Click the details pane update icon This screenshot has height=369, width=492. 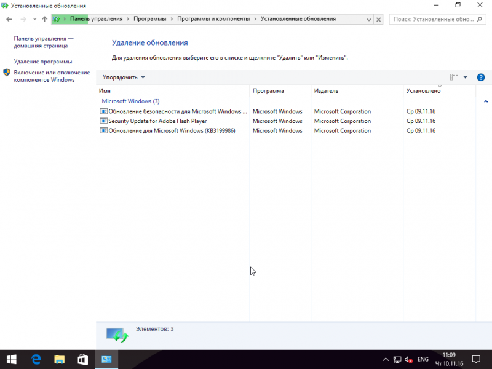pyautogui.click(x=117, y=335)
